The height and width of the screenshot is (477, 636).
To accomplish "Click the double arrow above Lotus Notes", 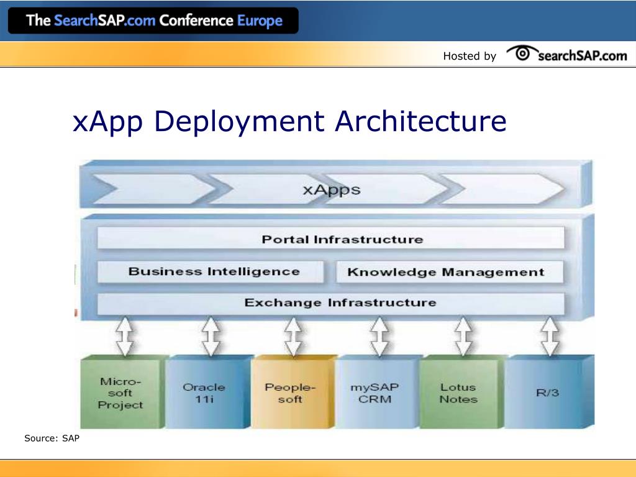I will point(463,336).
